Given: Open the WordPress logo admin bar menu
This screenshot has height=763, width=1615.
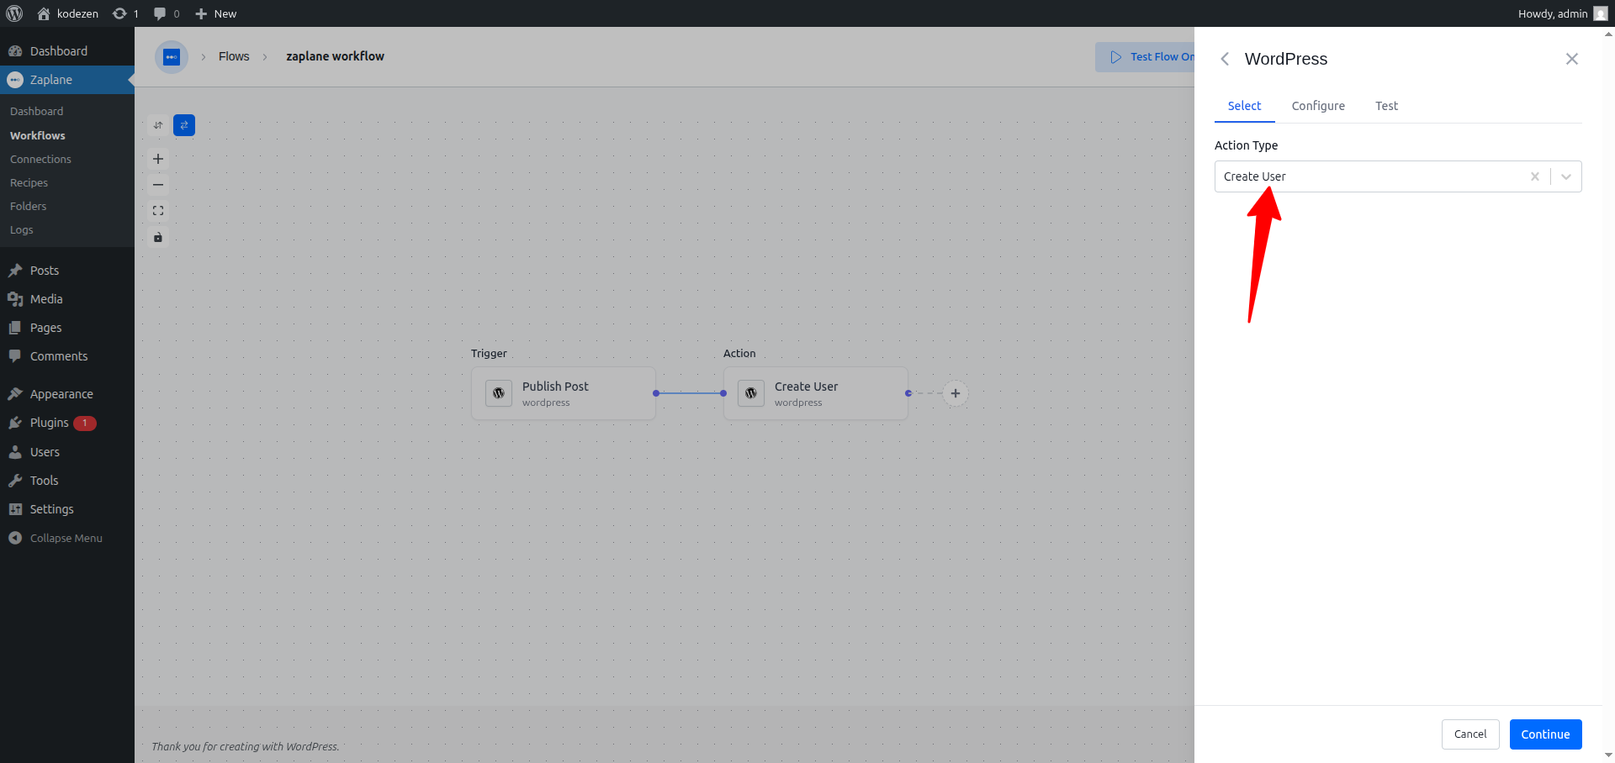Looking at the screenshot, I should click(x=14, y=13).
